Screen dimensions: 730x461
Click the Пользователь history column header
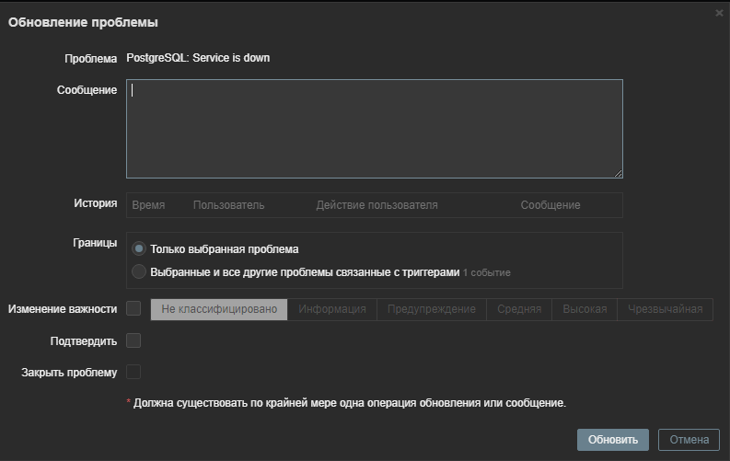[228, 205]
